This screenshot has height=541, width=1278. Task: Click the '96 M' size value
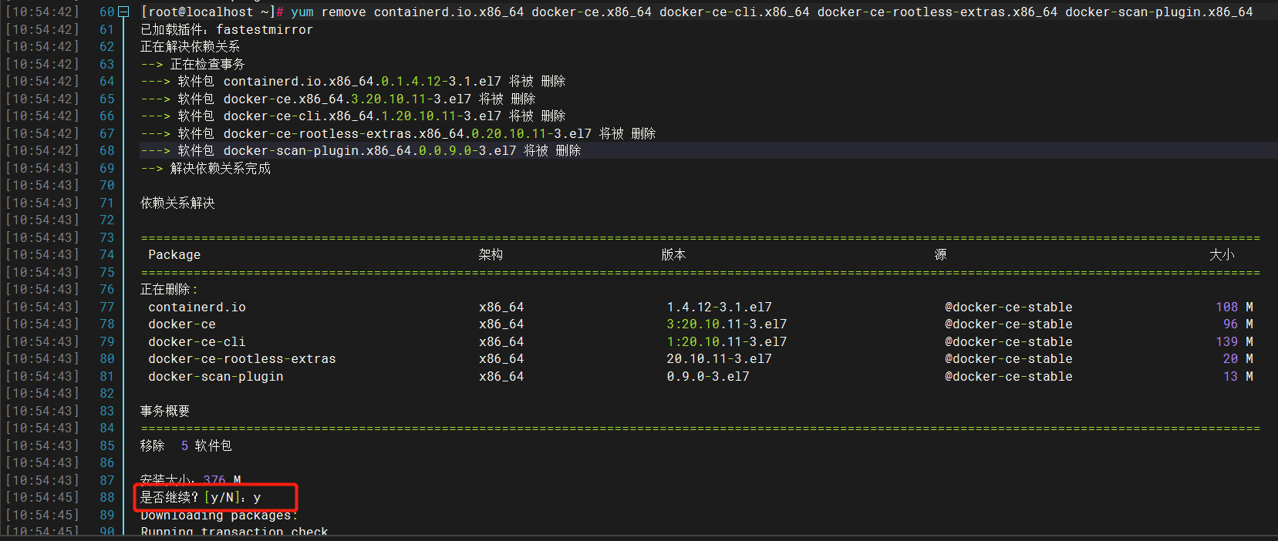point(1238,324)
